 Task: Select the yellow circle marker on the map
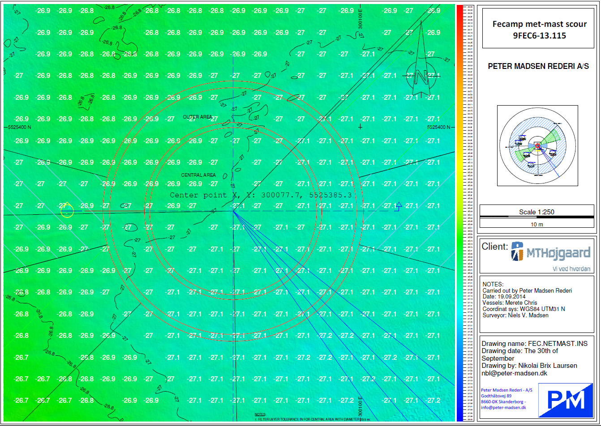67,210
